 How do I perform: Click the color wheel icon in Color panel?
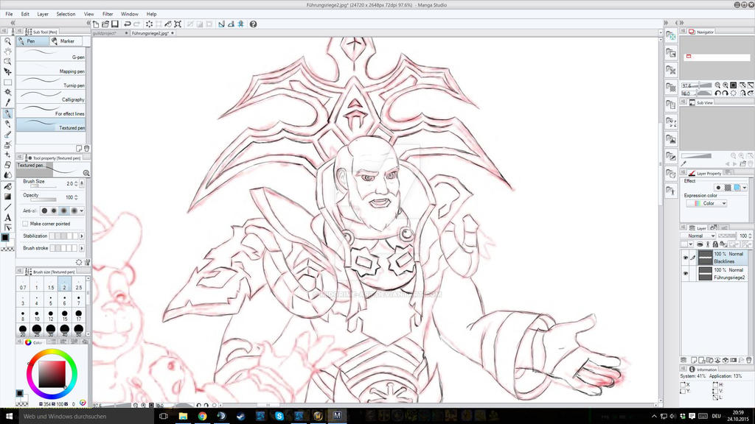coord(28,342)
